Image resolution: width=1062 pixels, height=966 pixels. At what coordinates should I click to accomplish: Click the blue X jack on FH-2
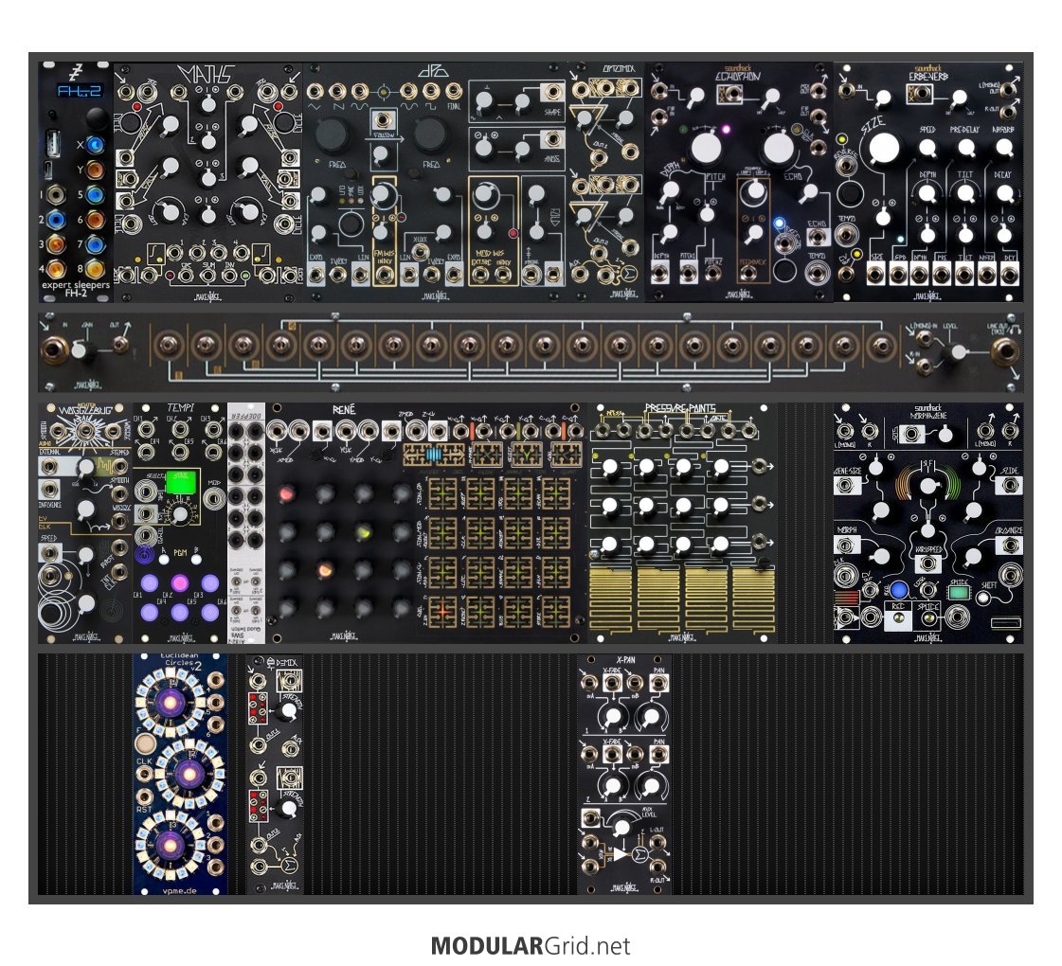tap(95, 144)
